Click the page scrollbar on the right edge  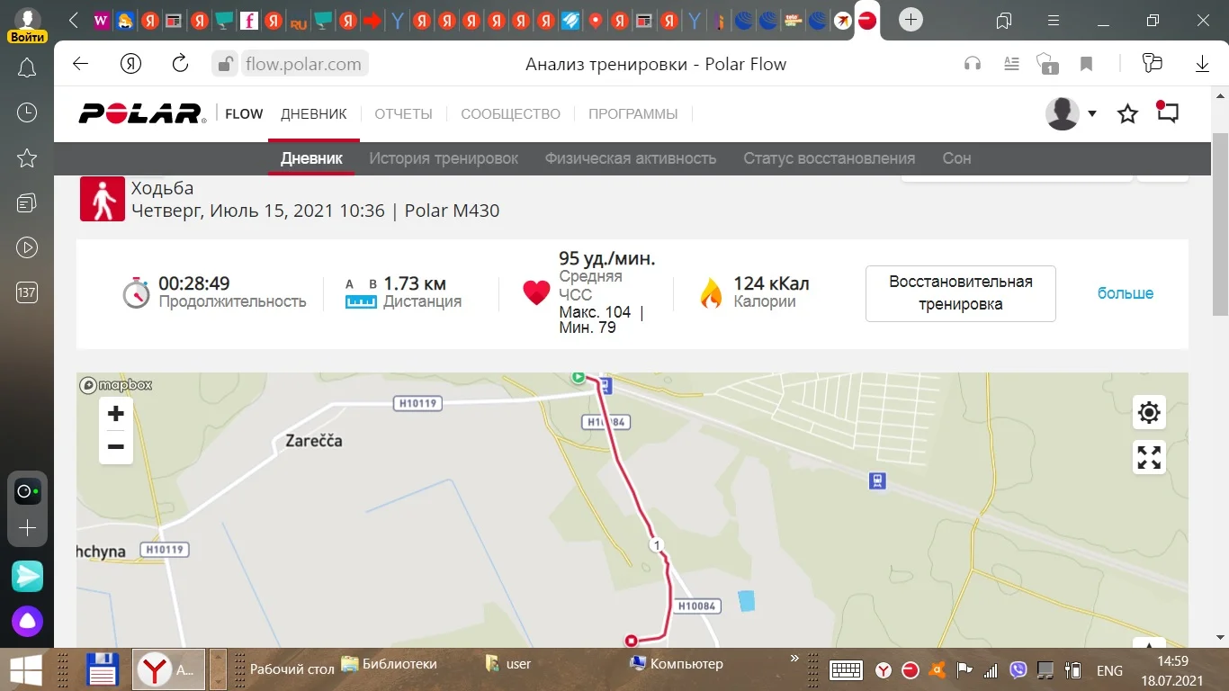pyautogui.click(x=1220, y=225)
